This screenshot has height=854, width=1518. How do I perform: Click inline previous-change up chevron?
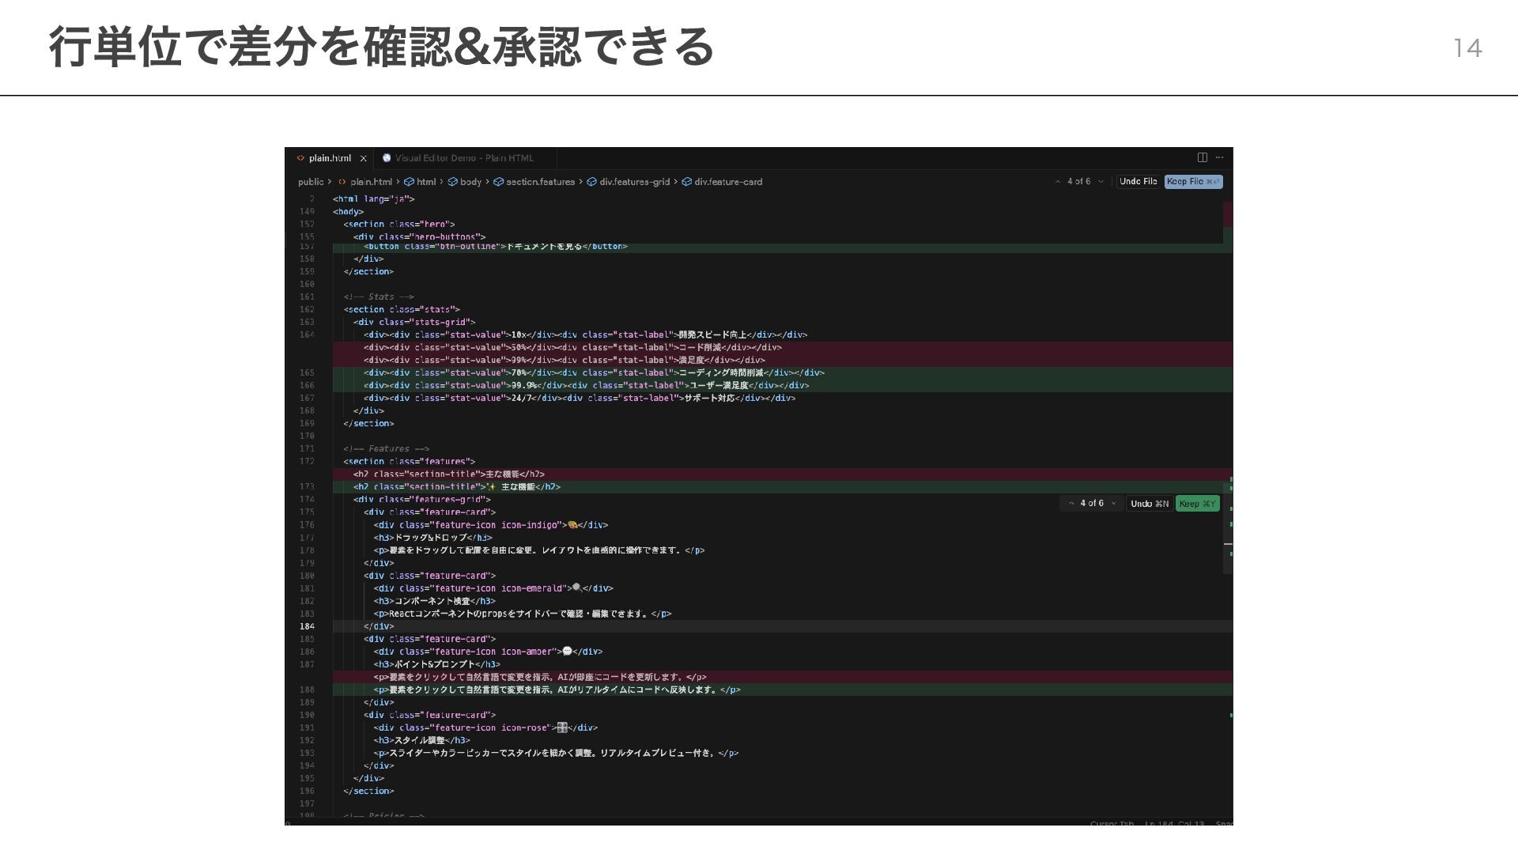pos(1071,504)
